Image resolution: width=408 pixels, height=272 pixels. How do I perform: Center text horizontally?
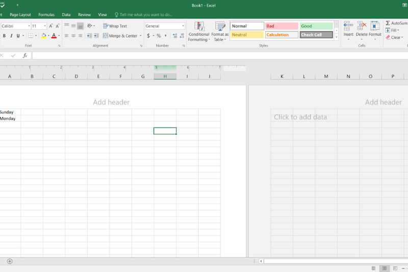(x=73, y=36)
